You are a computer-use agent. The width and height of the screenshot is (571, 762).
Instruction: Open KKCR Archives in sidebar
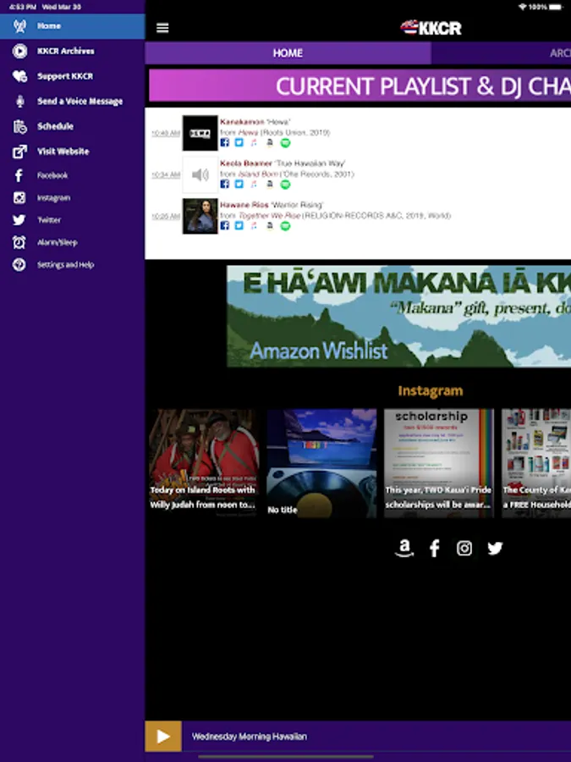(x=65, y=52)
